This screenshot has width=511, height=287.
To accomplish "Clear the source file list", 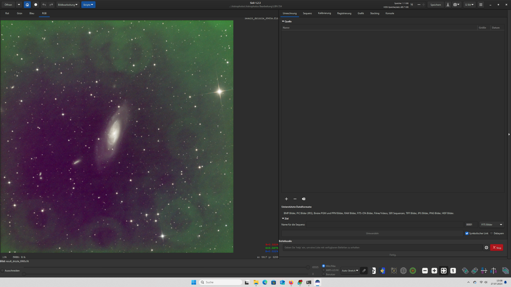I will tap(304, 199).
